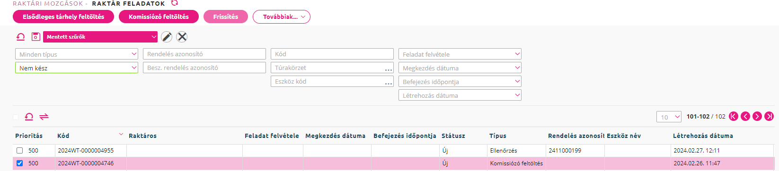This screenshot has height=171, width=779.
Task: Click the Elsődleges tárhely feltöltés button
Action: click(x=63, y=17)
